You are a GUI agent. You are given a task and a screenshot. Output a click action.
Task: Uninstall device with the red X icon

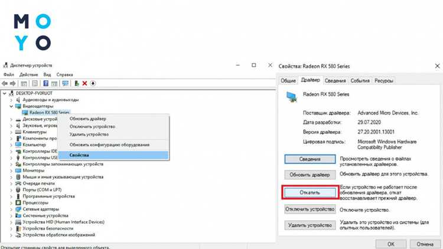tap(84, 83)
